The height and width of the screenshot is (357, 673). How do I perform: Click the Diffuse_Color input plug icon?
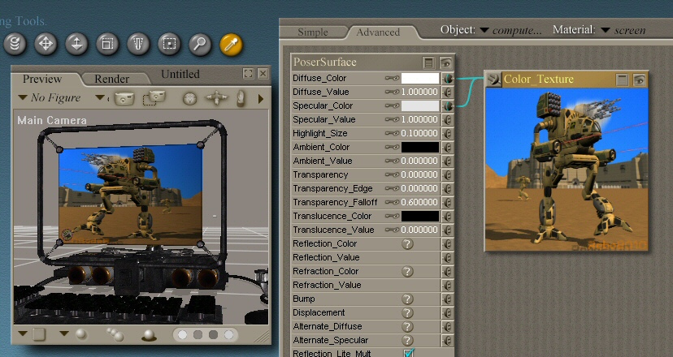(448, 79)
